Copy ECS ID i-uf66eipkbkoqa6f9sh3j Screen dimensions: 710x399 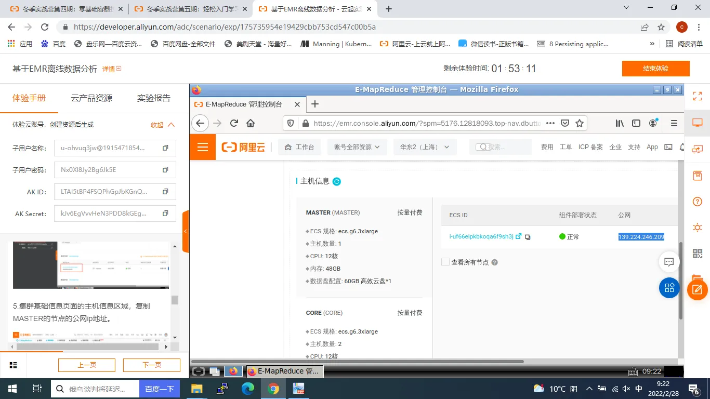point(528,237)
